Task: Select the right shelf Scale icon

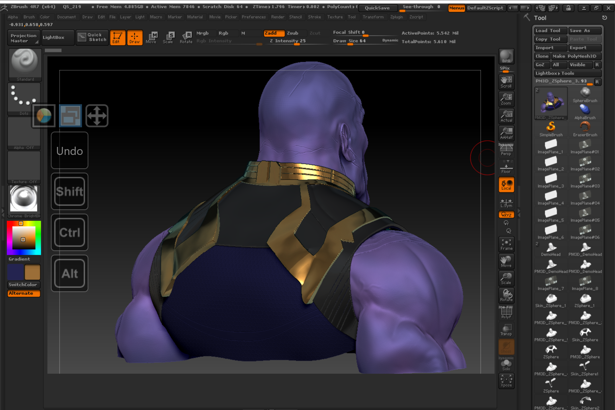Action: [506, 278]
